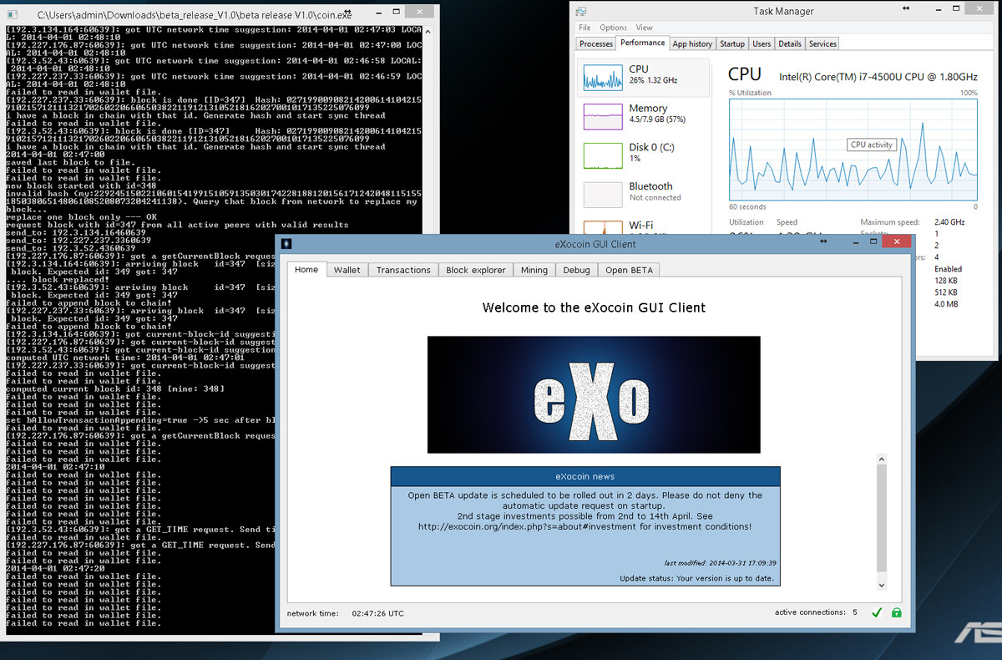Select the Wi-Fi item in Task Manager
1002x660 pixels.
pyautogui.click(x=643, y=225)
